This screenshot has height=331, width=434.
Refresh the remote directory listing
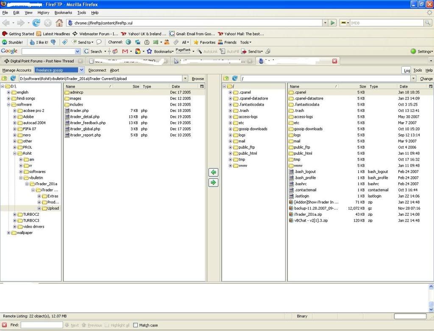point(234,78)
